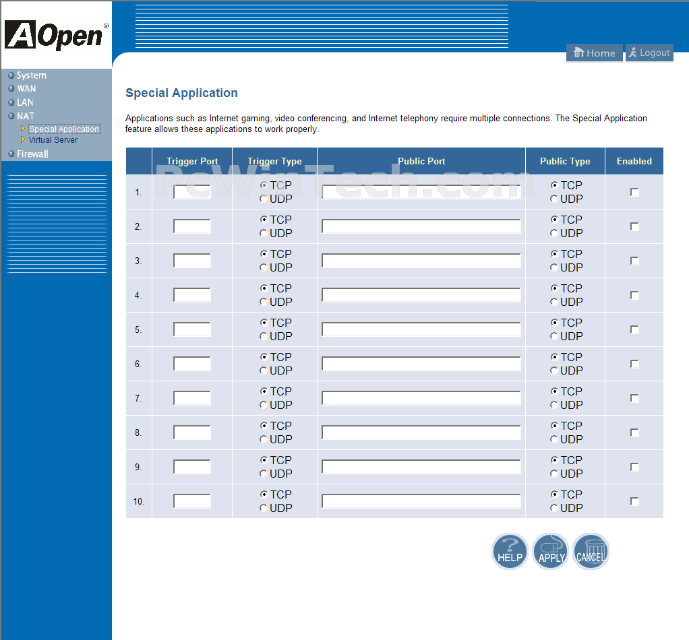The image size is (689, 640).
Task: Select TCP public type for row 2
Action: click(x=554, y=220)
